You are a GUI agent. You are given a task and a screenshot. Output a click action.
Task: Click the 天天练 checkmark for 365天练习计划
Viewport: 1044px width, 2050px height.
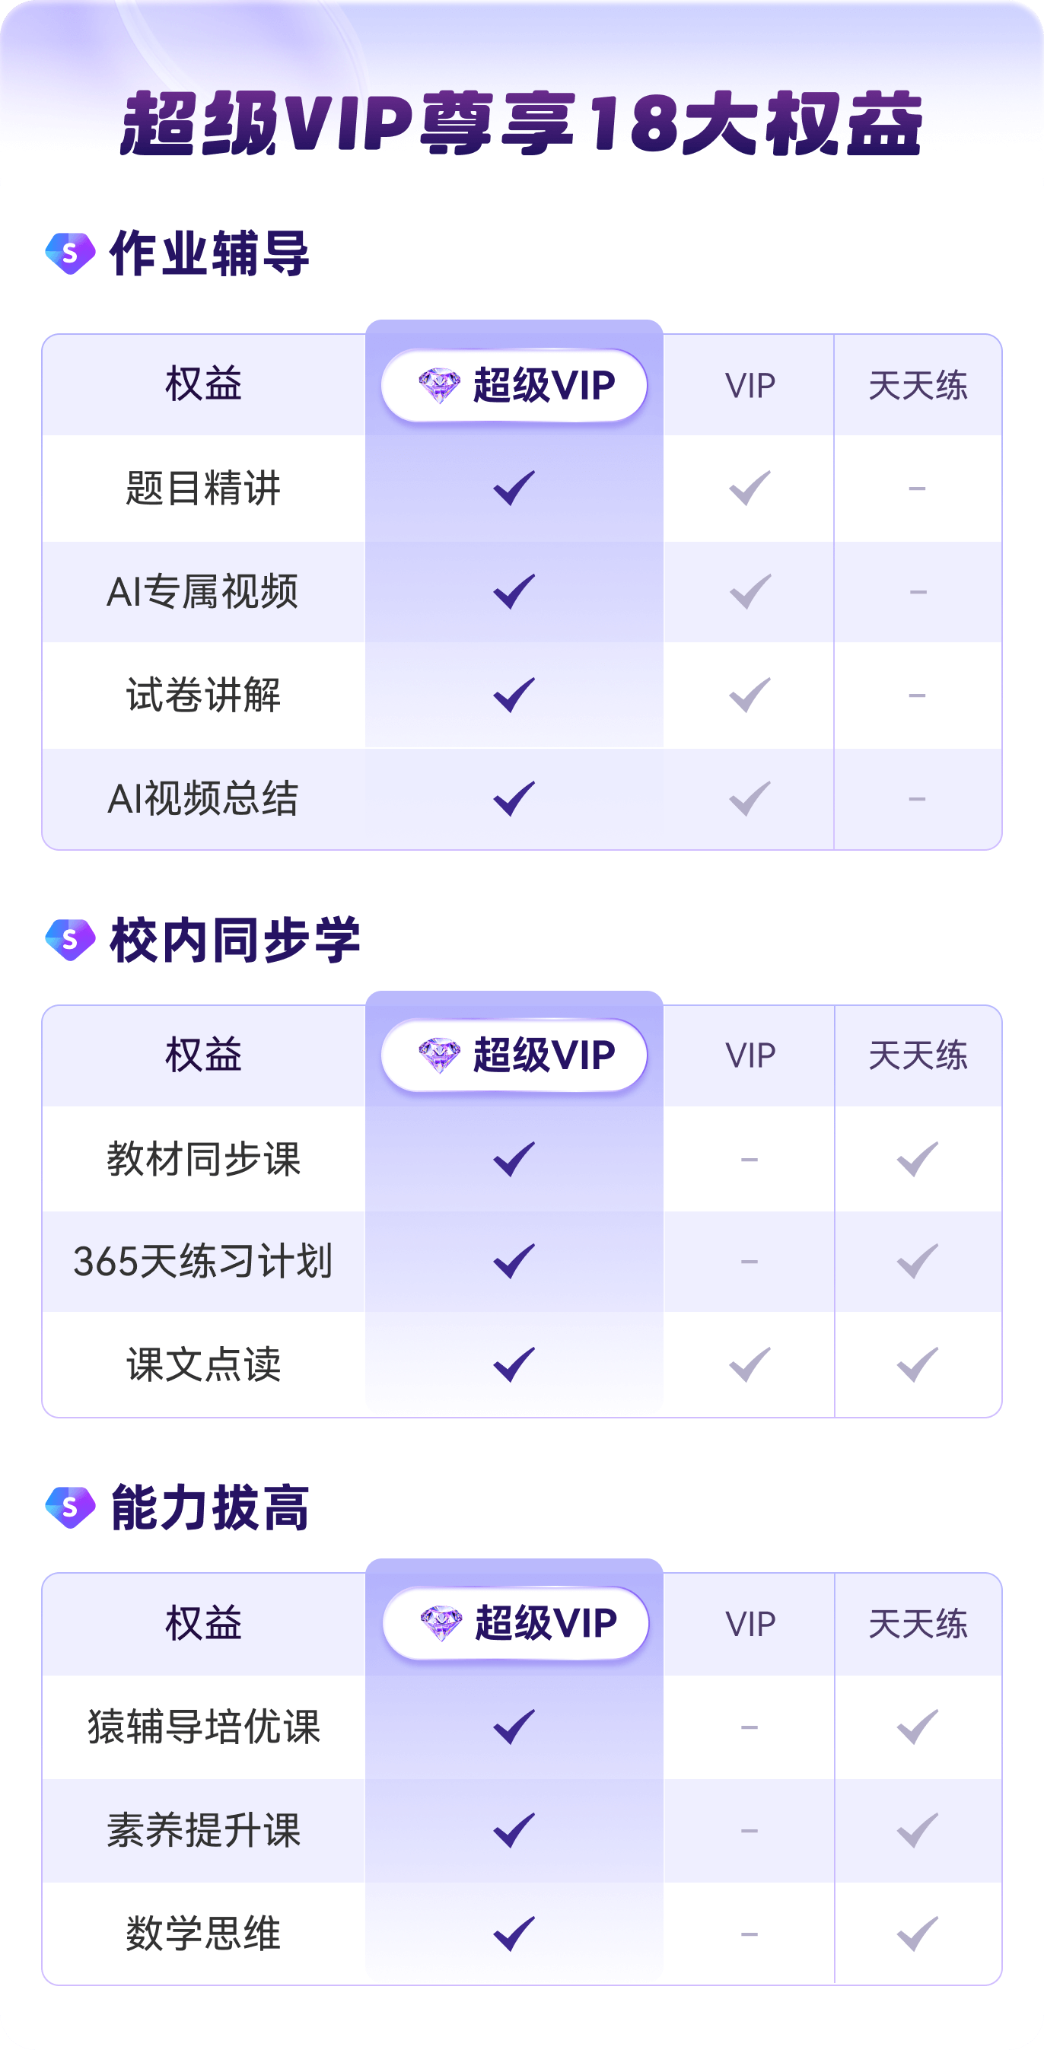tap(918, 1262)
